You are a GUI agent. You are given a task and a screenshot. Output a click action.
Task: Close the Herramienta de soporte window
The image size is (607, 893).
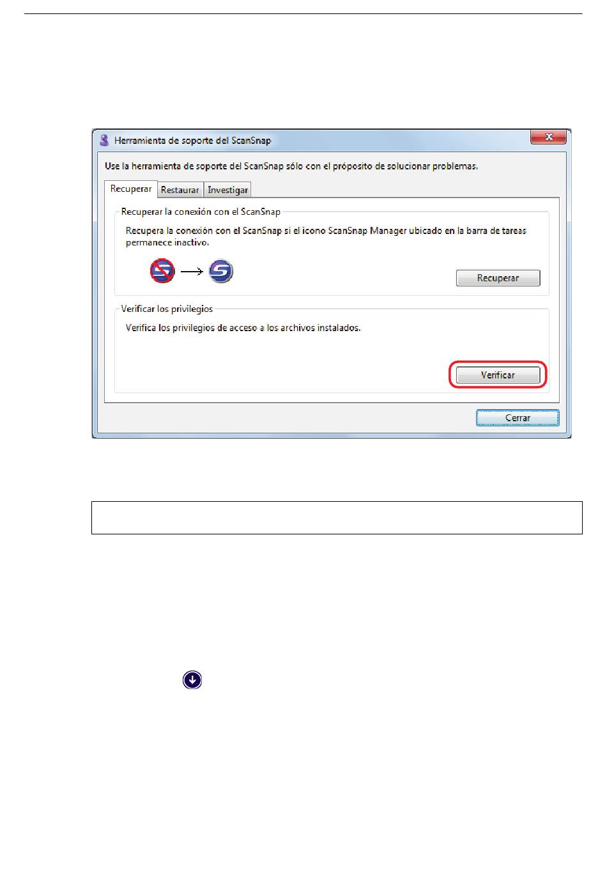(x=548, y=137)
